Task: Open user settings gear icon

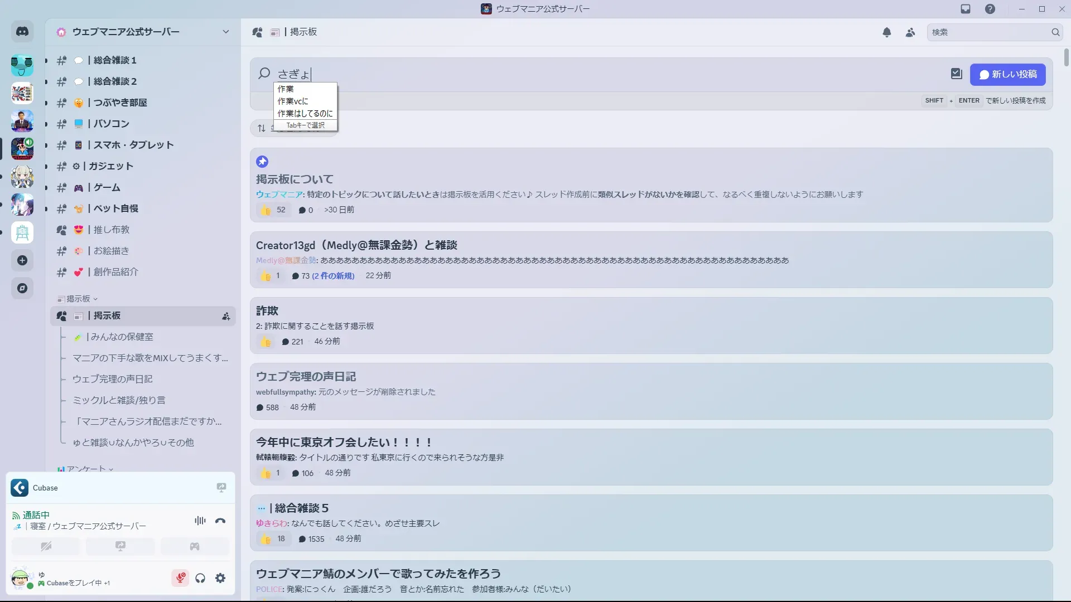Action: 220,578
